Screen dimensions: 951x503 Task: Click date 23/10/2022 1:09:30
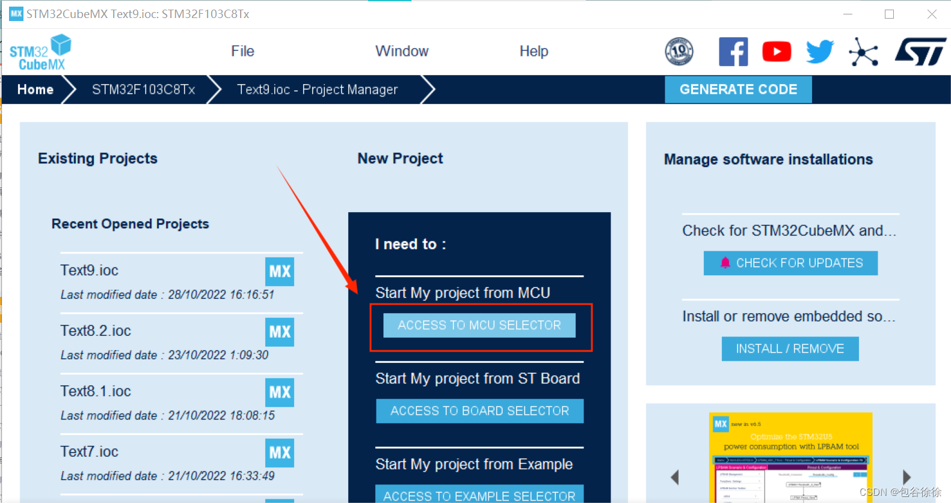click(218, 355)
